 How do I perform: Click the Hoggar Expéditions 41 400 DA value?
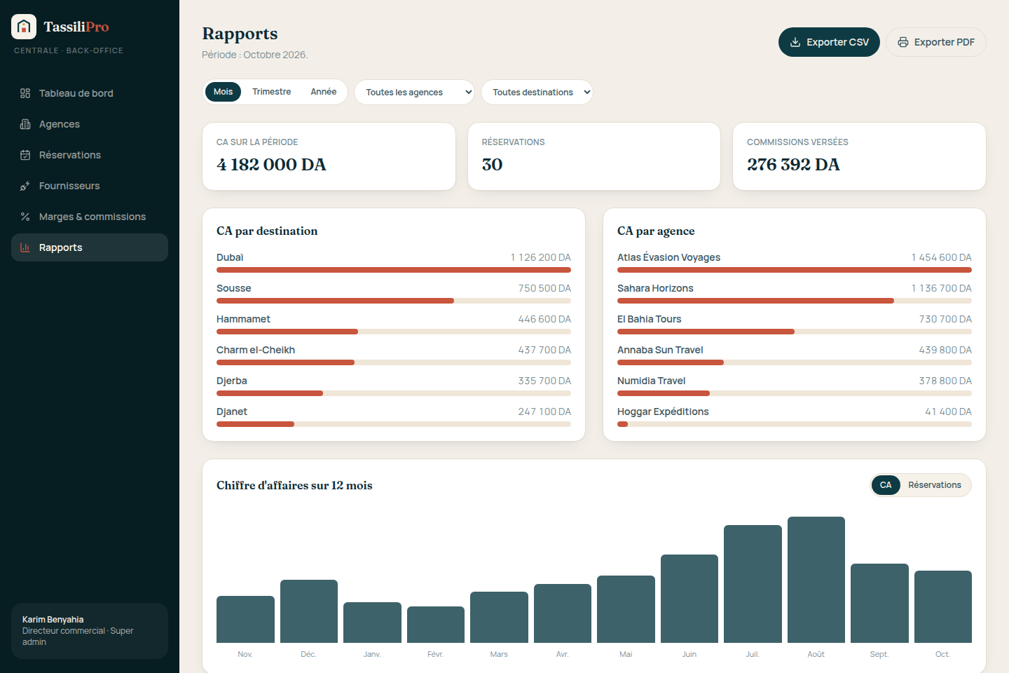(948, 412)
